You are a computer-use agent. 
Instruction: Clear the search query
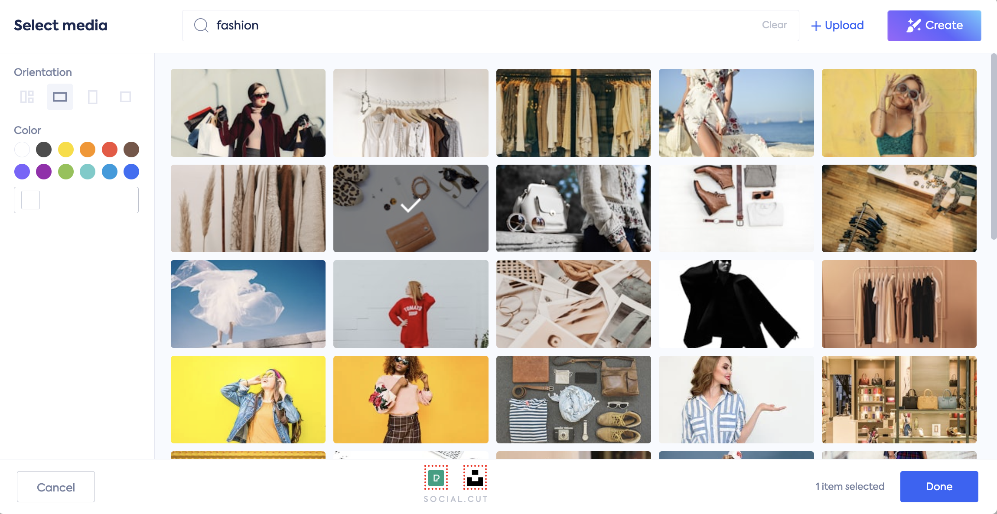(774, 25)
